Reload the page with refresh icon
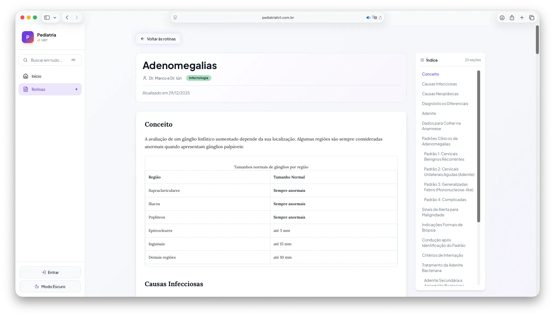555x317 pixels. click(x=380, y=17)
